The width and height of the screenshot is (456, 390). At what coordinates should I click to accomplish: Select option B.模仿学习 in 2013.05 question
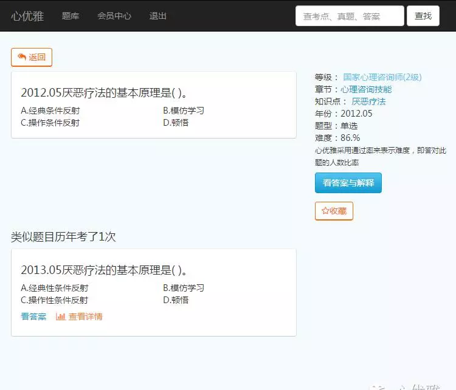pos(184,288)
